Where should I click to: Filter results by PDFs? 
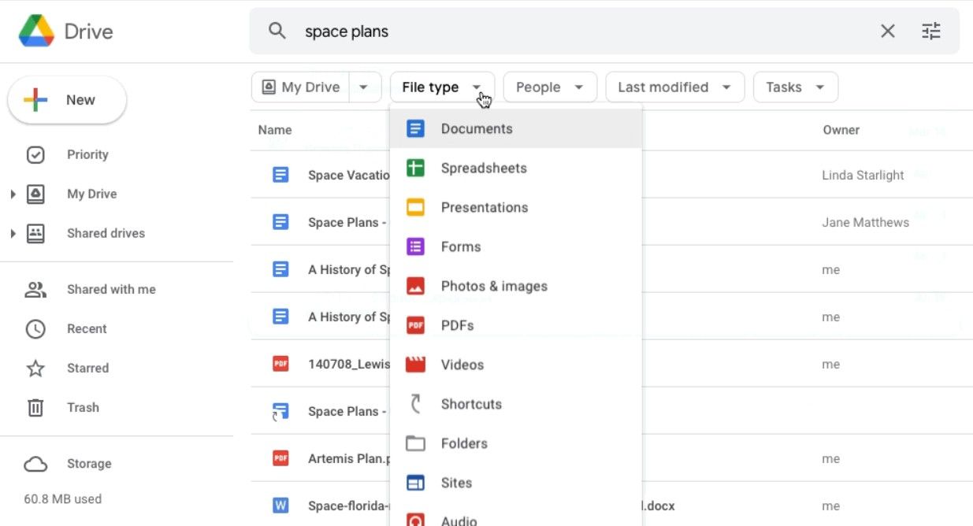[x=457, y=325]
